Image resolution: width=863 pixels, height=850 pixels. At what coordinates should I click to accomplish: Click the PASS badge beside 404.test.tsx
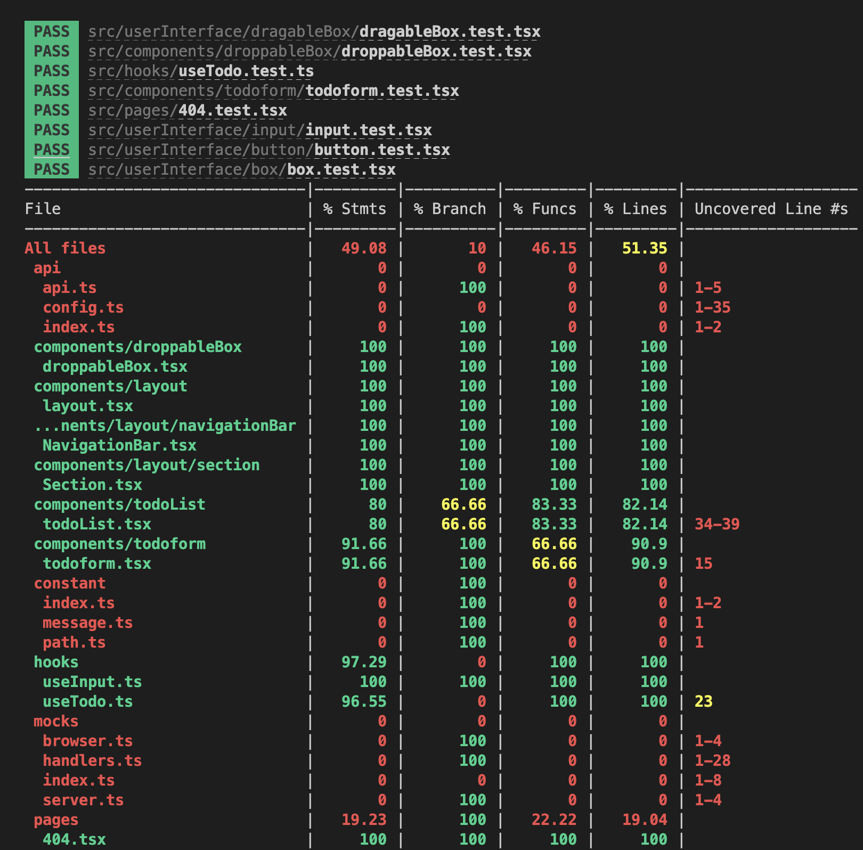(51, 110)
